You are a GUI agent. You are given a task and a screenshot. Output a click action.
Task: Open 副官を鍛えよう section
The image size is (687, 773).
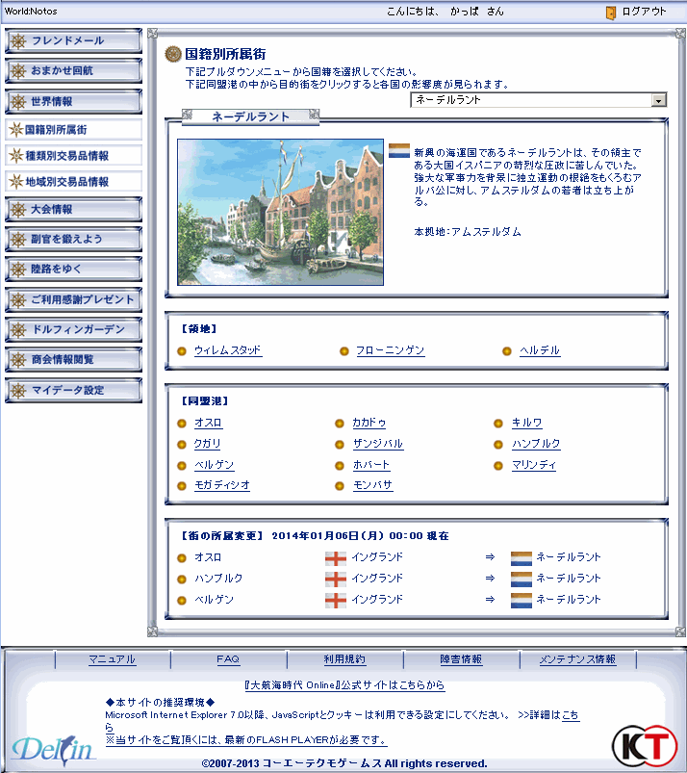click(x=73, y=240)
